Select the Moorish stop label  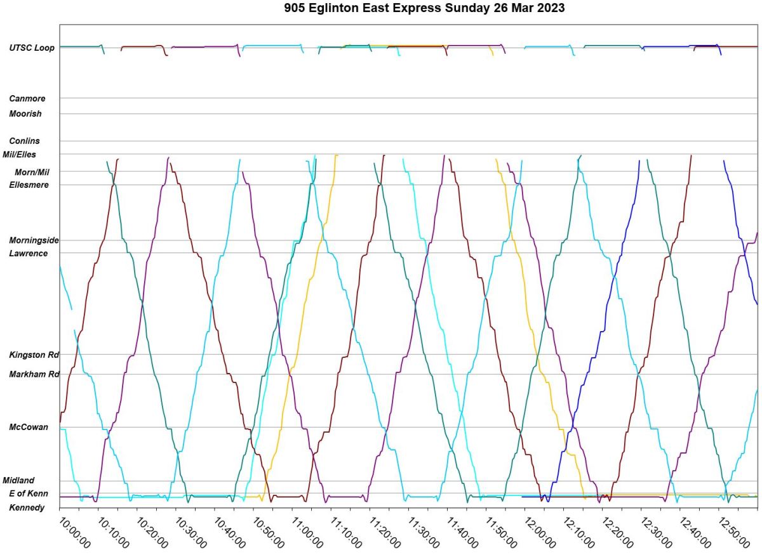(25, 114)
